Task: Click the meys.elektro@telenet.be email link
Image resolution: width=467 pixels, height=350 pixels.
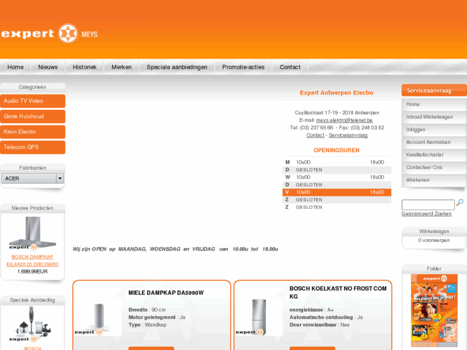Action: [x=344, y=120]
